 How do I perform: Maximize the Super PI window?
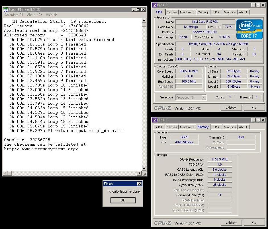138,10
